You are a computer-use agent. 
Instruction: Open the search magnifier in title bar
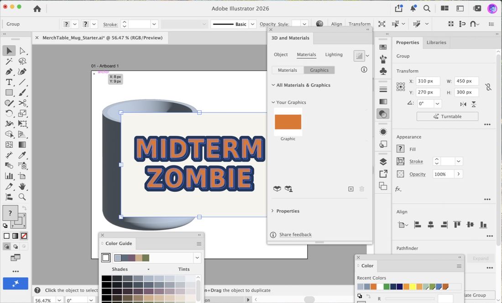pyautogui.click(x=427, y=9)
